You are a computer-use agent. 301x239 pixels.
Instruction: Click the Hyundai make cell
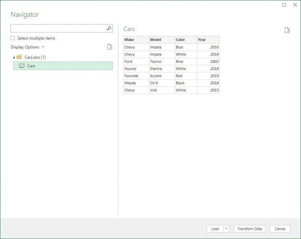(x=136, y=76)
